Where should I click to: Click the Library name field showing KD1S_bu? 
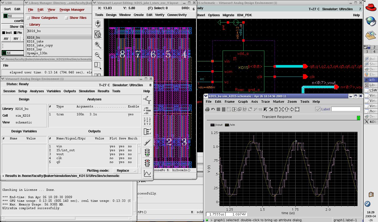[x=59, y=31]
